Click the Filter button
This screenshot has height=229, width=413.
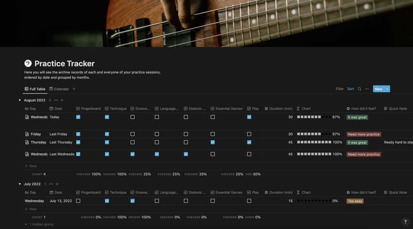(x=339, y=89)
